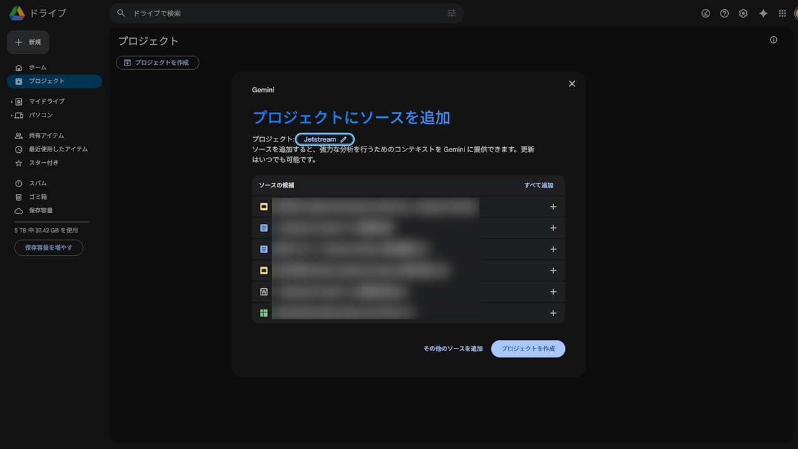Click blue プロジェクトを作成 button in dialog

click(528, 349)
